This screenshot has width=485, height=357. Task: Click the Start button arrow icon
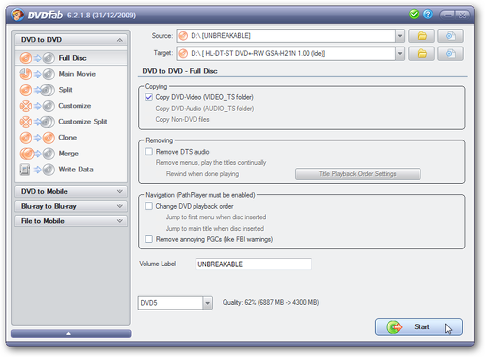pyautogui.click(x=394, y=327)
